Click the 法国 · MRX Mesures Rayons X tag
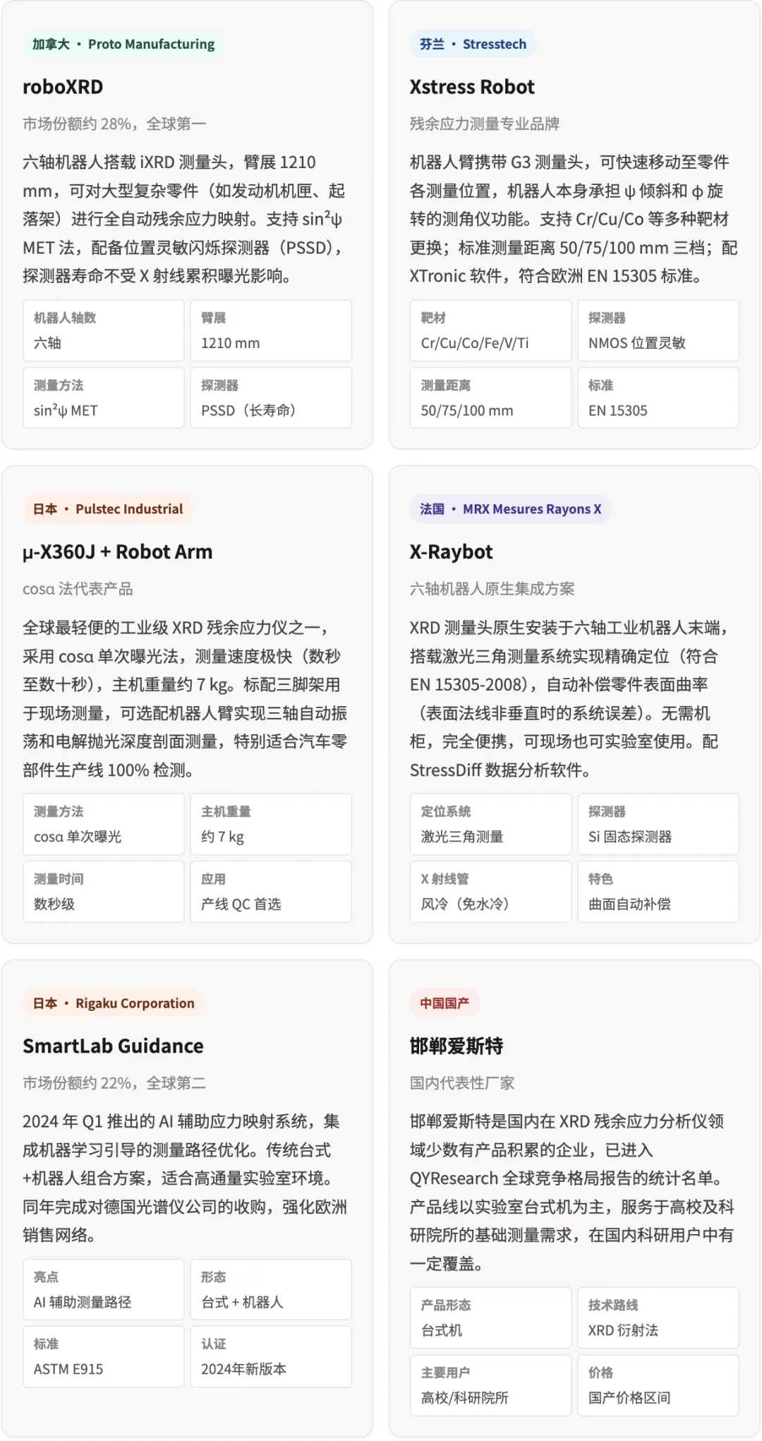The width and height of the screenshot is (762, 1441). pyautogui.click(x=510, y=509)
